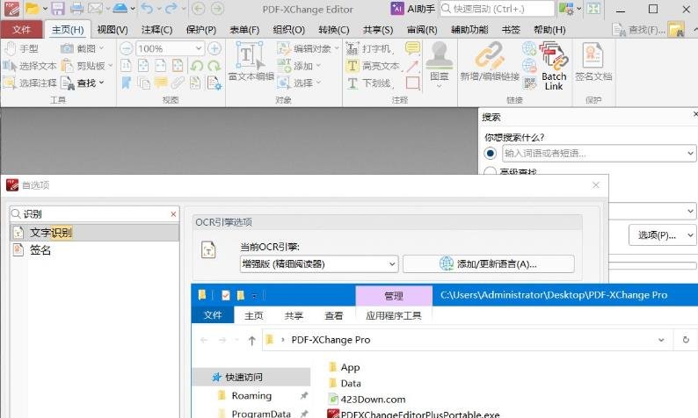Toggle the bookmarks pane blue ribbon icon
This screenshot has height=418, width=698.
click(x=127, y=83)
